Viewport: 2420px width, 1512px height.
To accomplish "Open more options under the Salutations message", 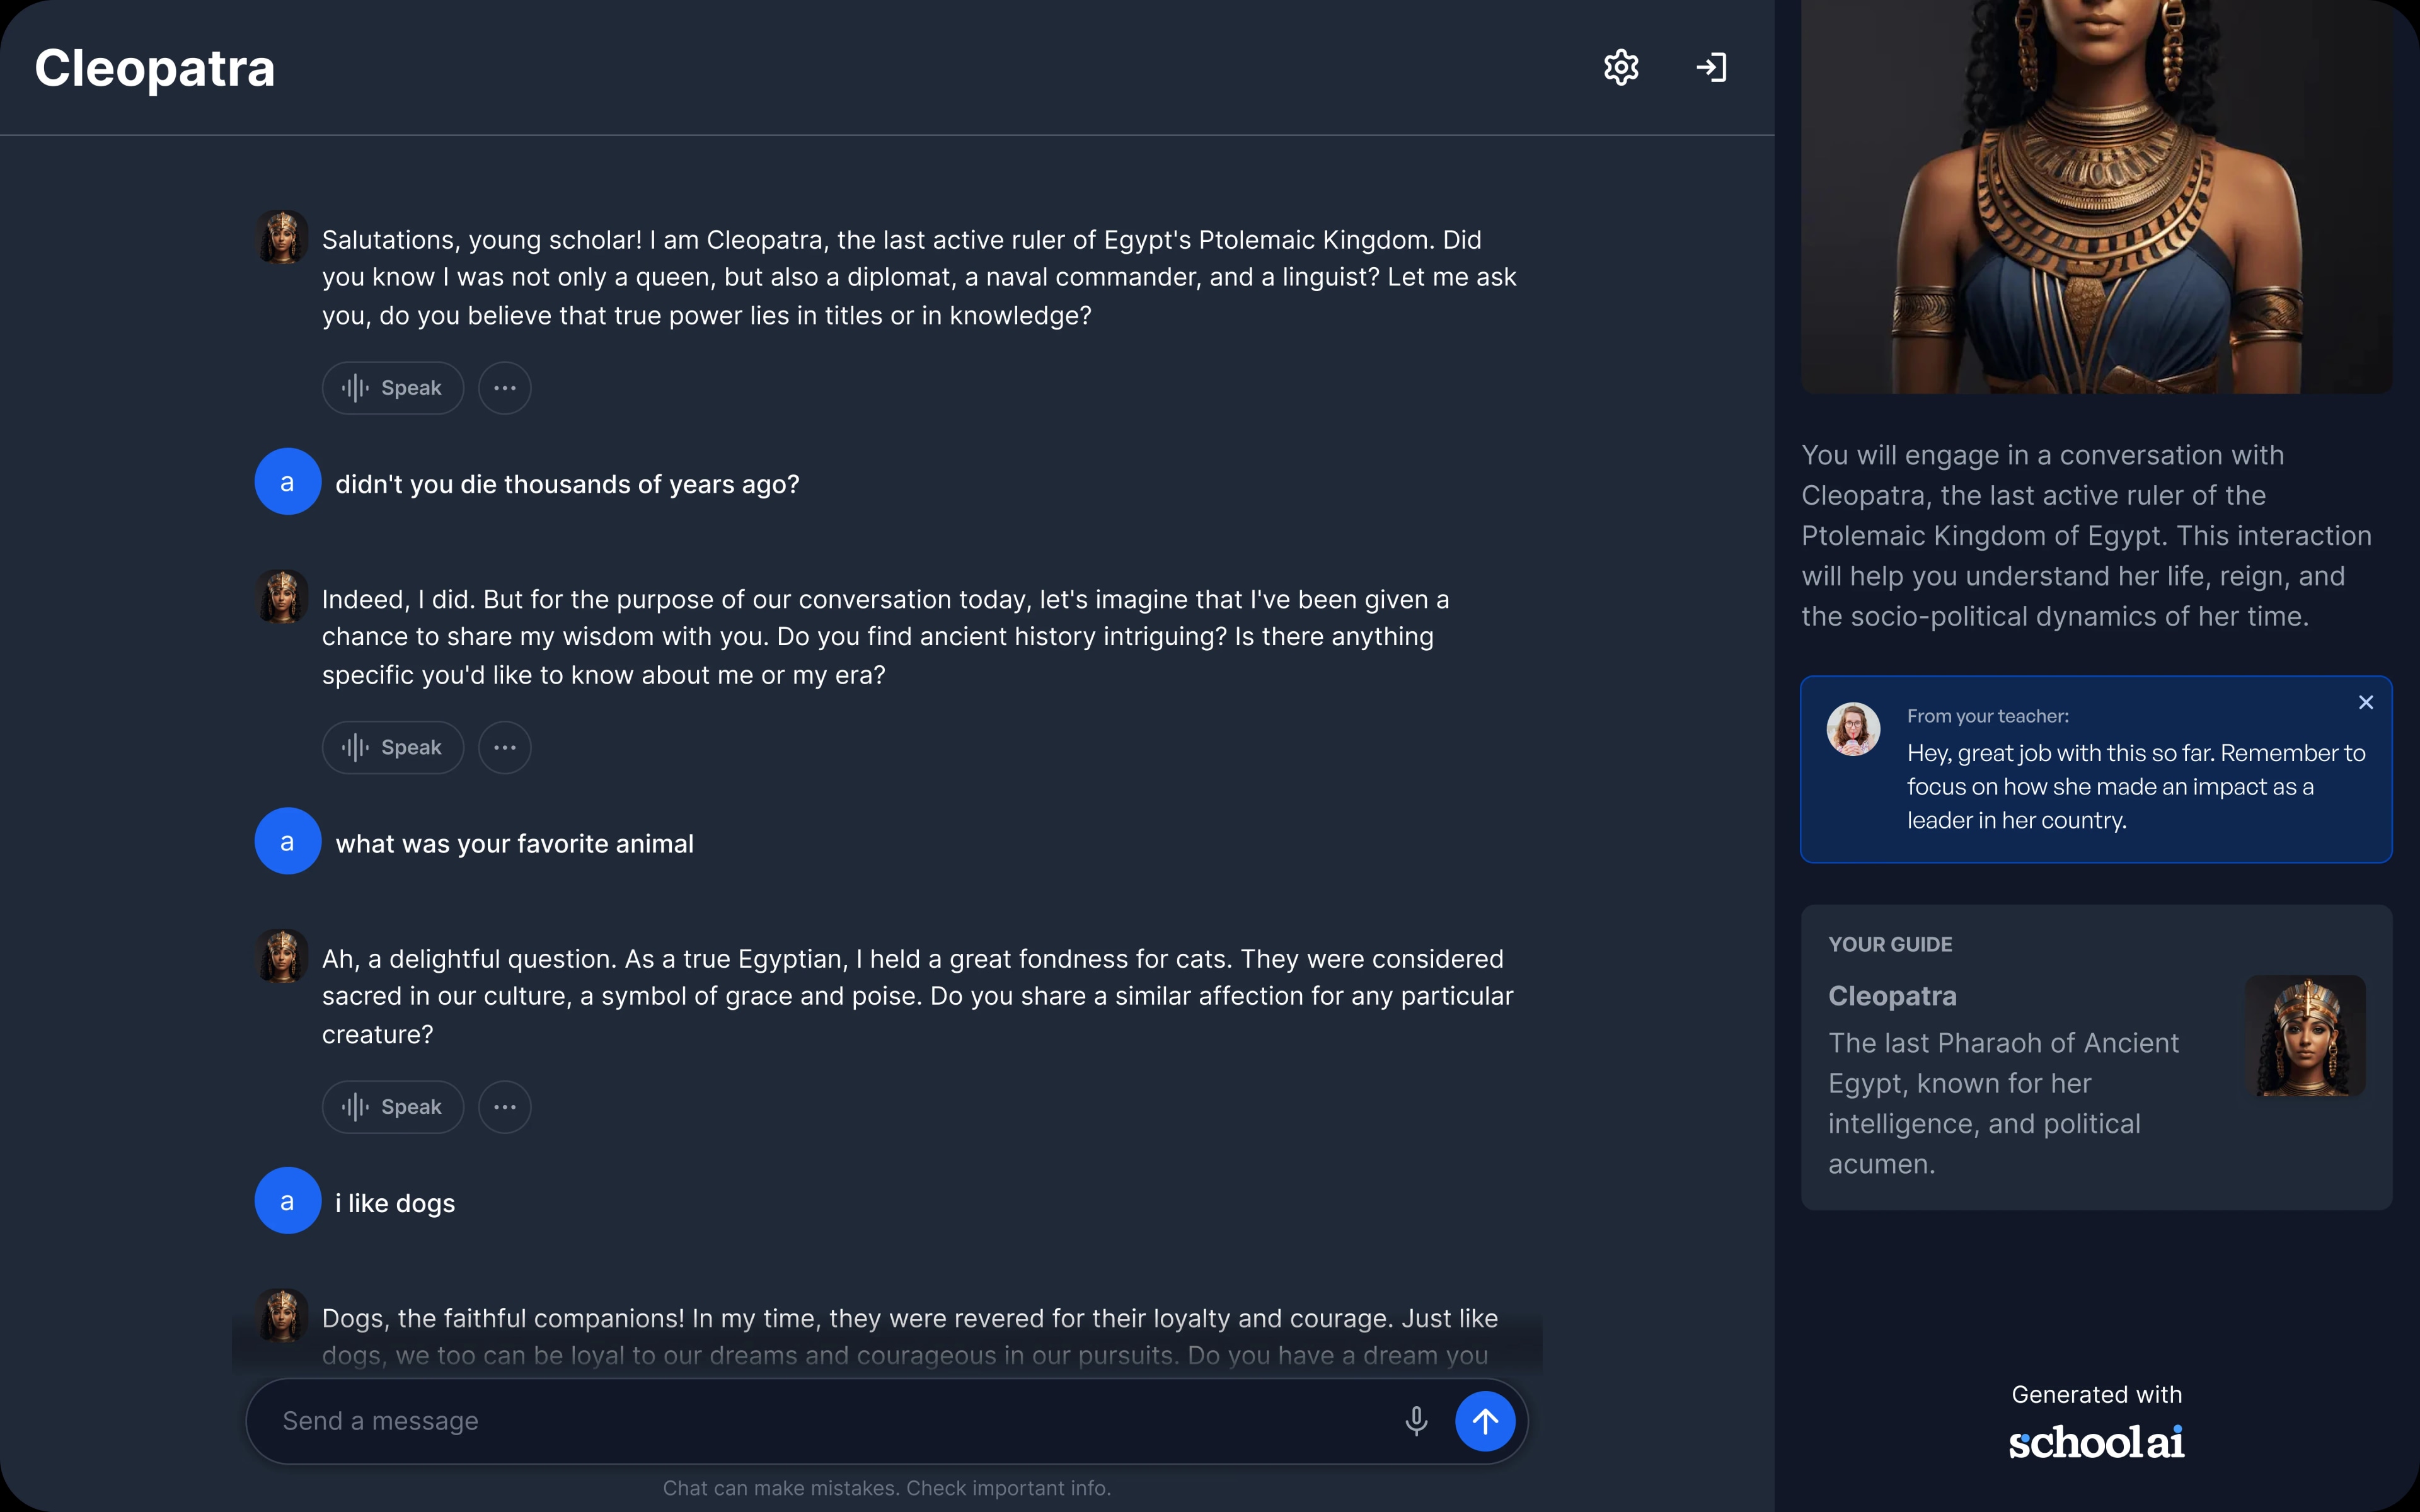I will [505, 388].
